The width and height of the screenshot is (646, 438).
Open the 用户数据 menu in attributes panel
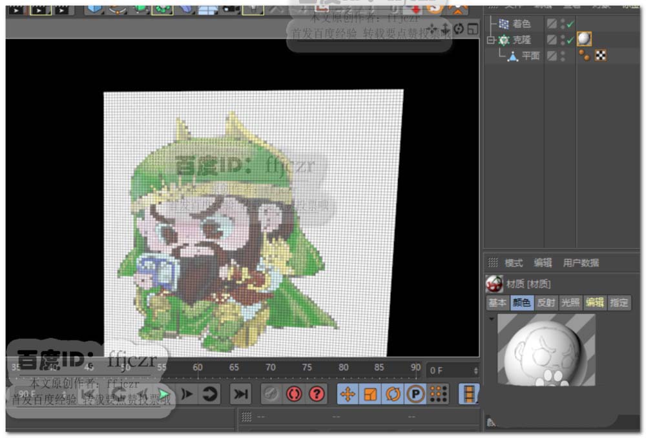tap(581, 263)
